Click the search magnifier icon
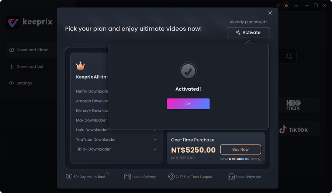 click(289, 56)
